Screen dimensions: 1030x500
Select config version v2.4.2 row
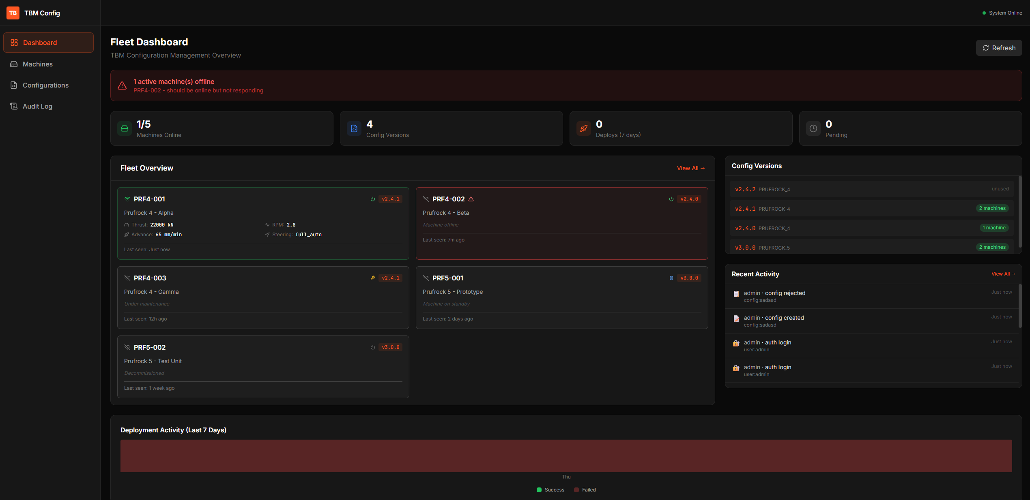(871, 189)
